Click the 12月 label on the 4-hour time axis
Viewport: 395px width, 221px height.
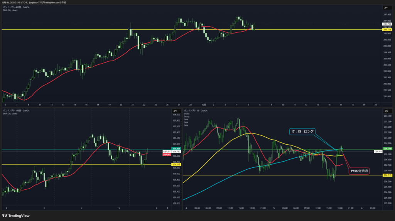click(204, 105)
